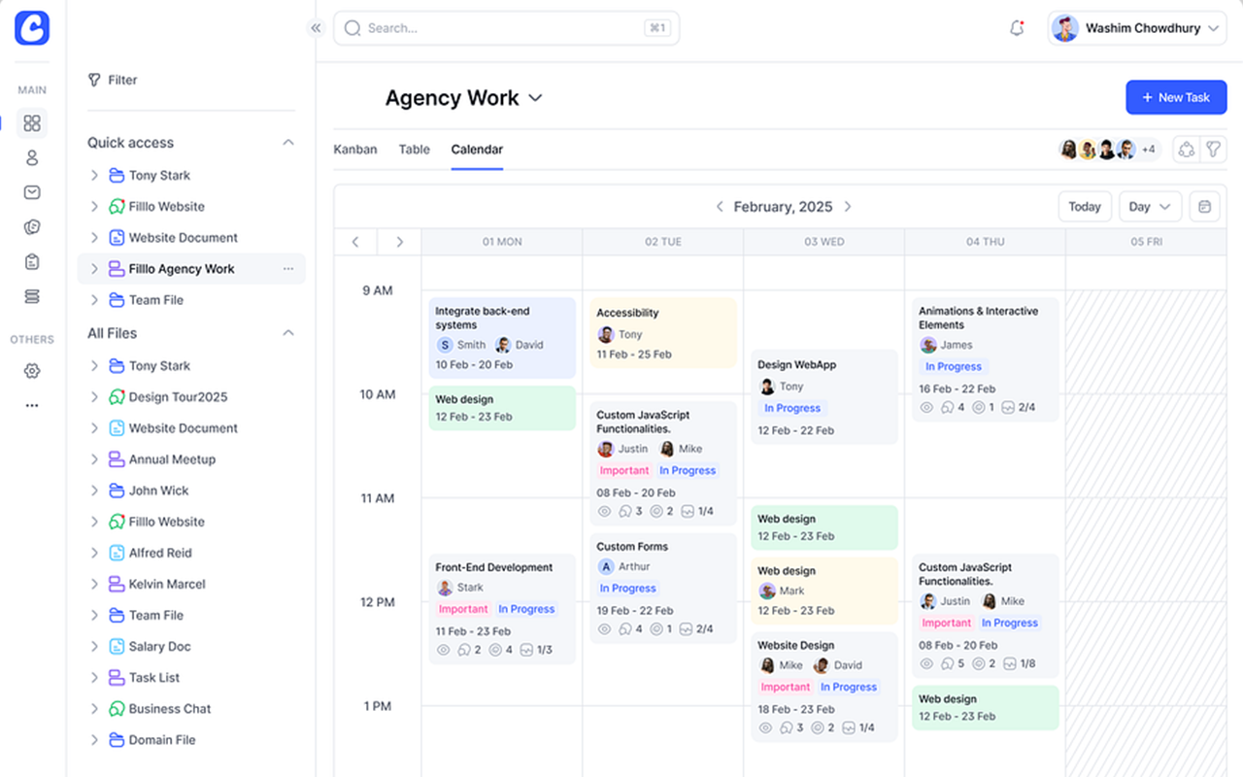Toggle the notification bell
This screenshot has width=1243, height=777.
pos(1017,28)
